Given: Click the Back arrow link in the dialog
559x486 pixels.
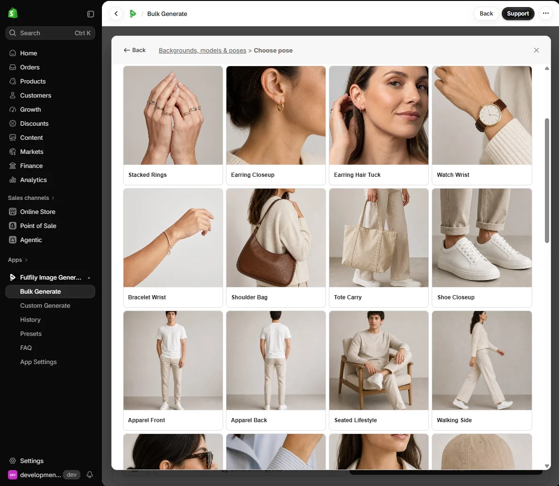Looking at the screenshot, I should tap(135, 50).
